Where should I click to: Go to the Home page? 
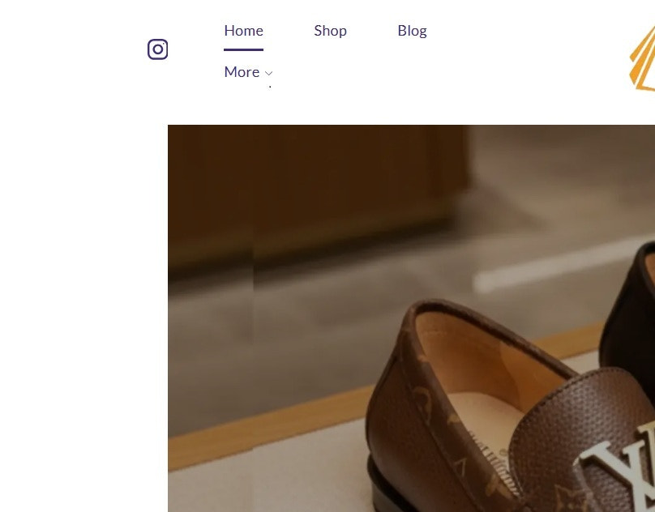(243, 31)
